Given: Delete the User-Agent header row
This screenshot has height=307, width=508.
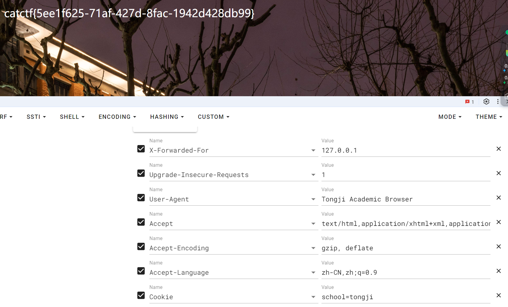Looking at the screenshot, I should [x=499, y=198].
